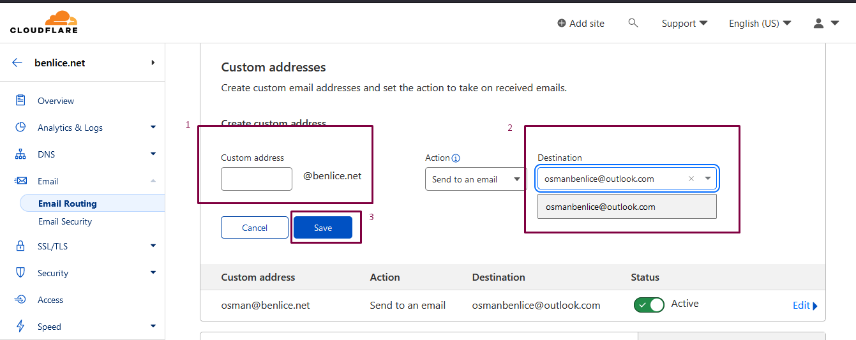The height and width of the screenshot is (340, 856).
Task: Expand the Speed section arrow
Action: point(153,326)
